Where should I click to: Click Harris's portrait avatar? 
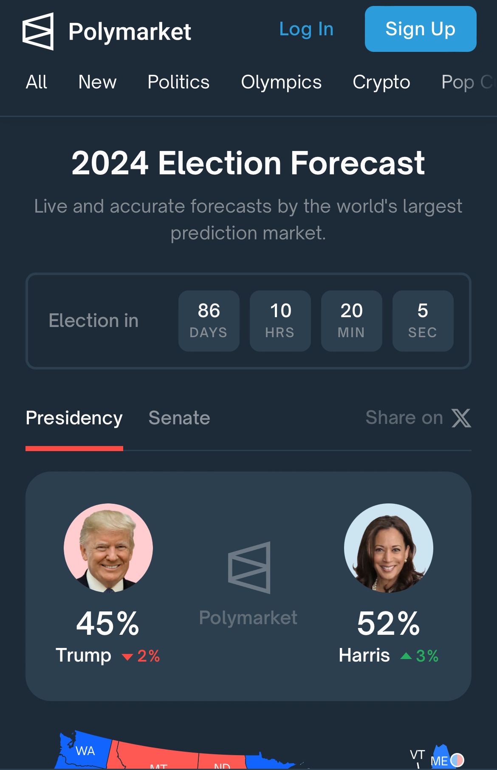click(389, 548)
